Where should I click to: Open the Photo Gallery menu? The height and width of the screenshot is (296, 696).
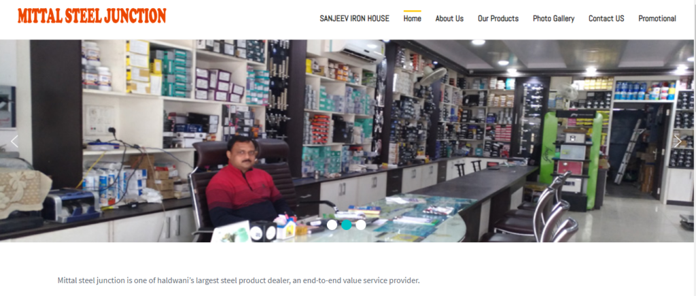553,18
